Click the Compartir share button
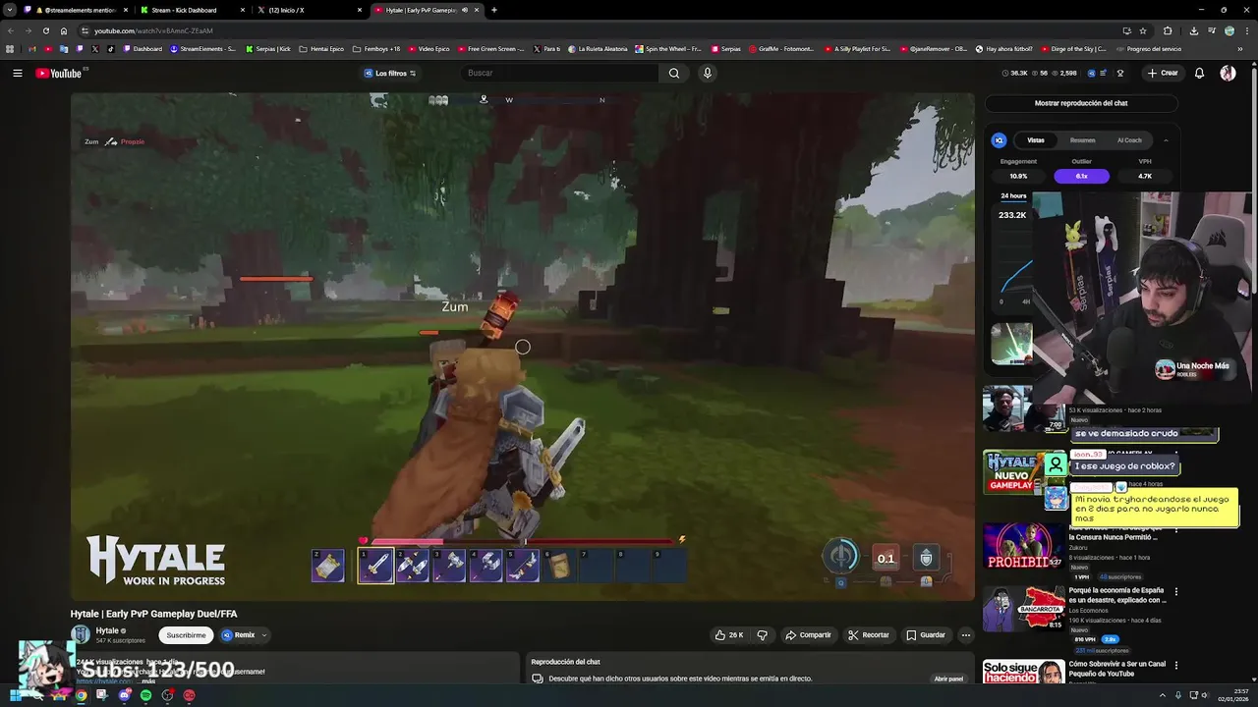 click(808, 635)
